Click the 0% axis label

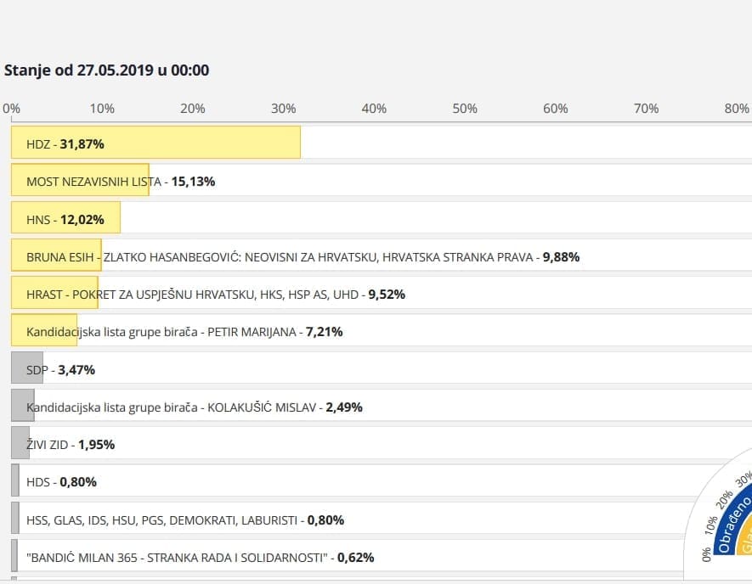(11, 109)
